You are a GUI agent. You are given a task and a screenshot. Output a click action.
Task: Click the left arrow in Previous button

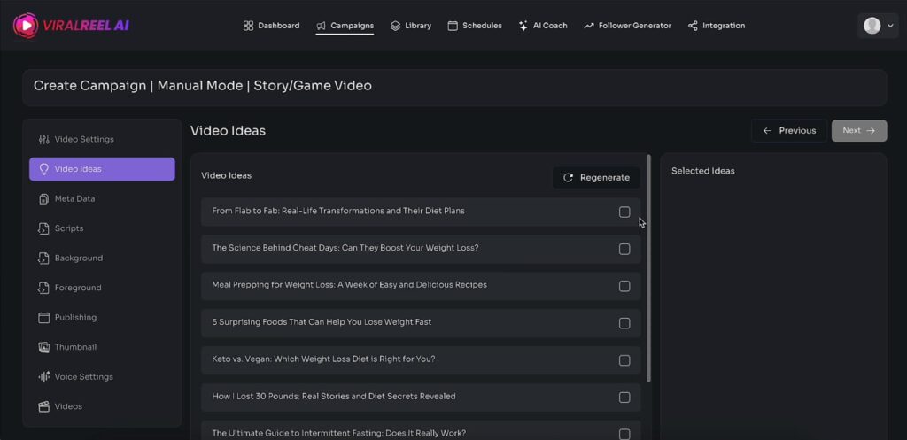tap(768, 131)
